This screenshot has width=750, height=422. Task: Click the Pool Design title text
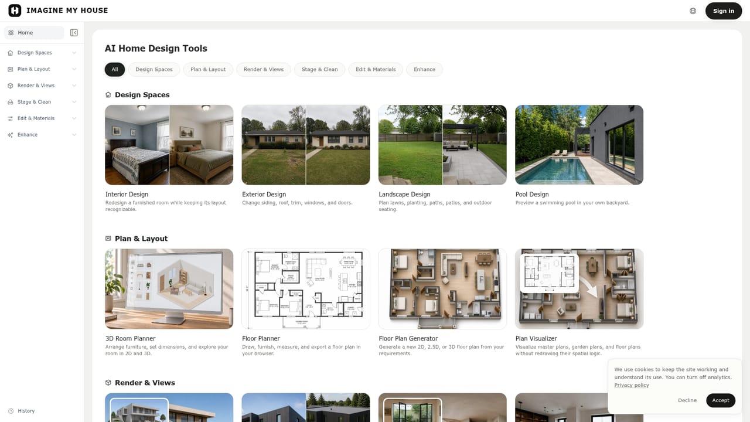[x=532, y=195]
